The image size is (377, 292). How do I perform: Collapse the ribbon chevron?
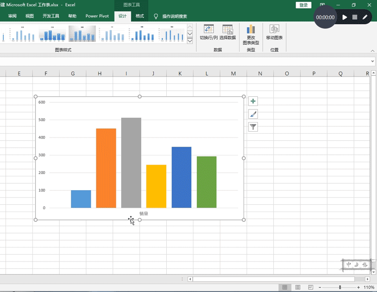tap(373, 51)
